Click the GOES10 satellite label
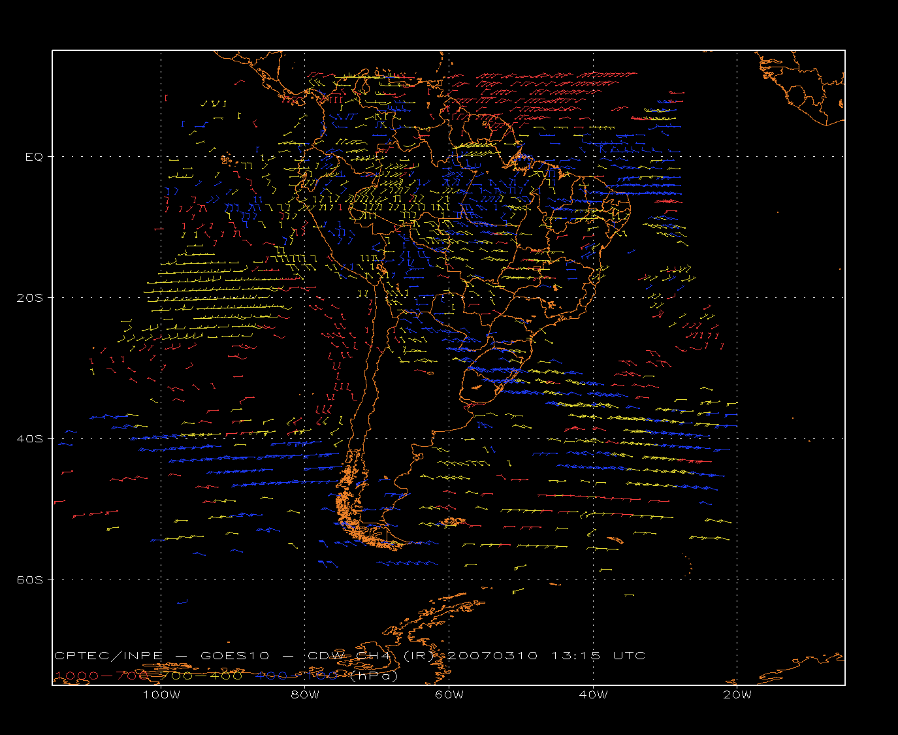 coord(234,655)
